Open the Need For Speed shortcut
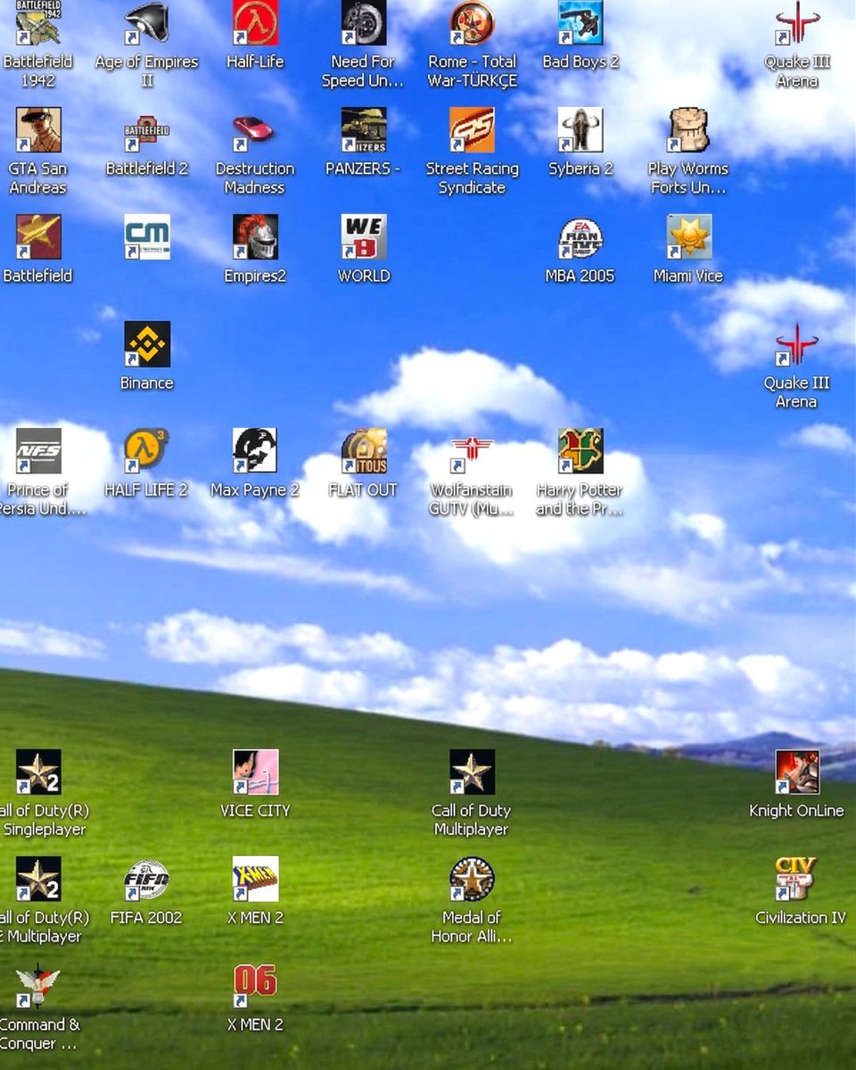The height and width of the screenshot is (1070, 856). pyautogui.click(x=364, y=23)
